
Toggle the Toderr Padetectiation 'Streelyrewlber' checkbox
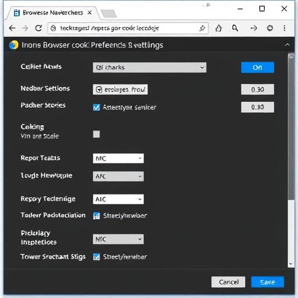click(x=97, y=216)
